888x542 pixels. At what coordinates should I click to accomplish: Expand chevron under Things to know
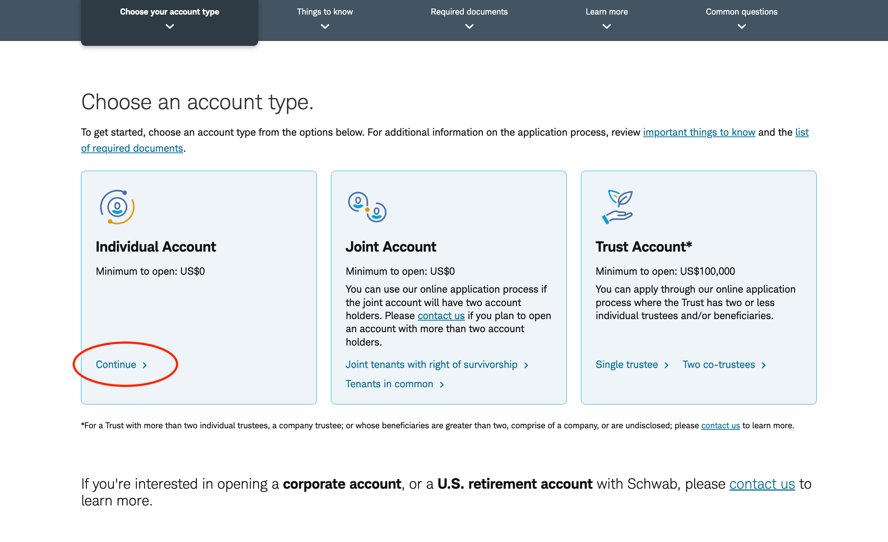point(325,26)
